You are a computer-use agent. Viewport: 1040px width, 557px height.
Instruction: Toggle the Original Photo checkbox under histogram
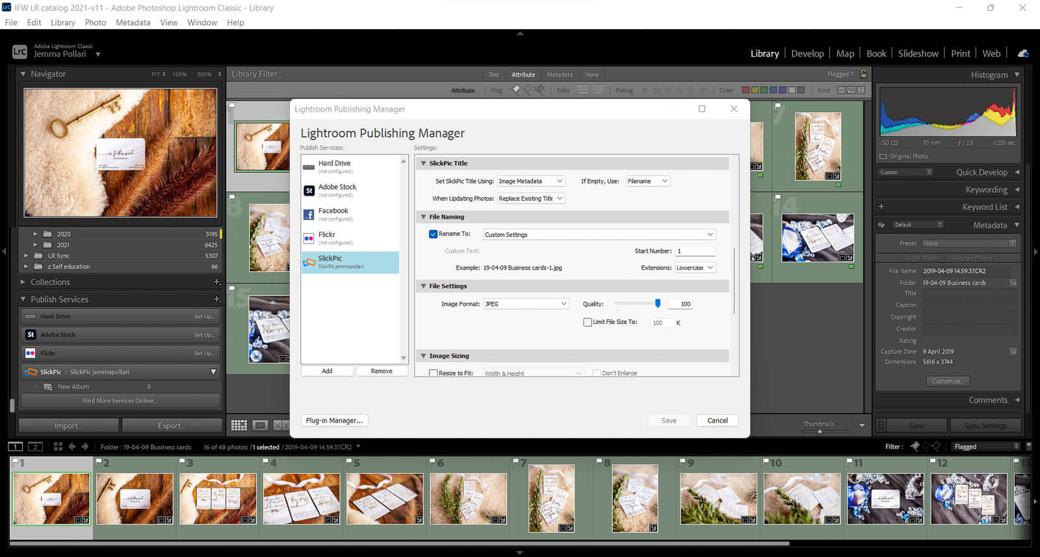coord(883,156)
